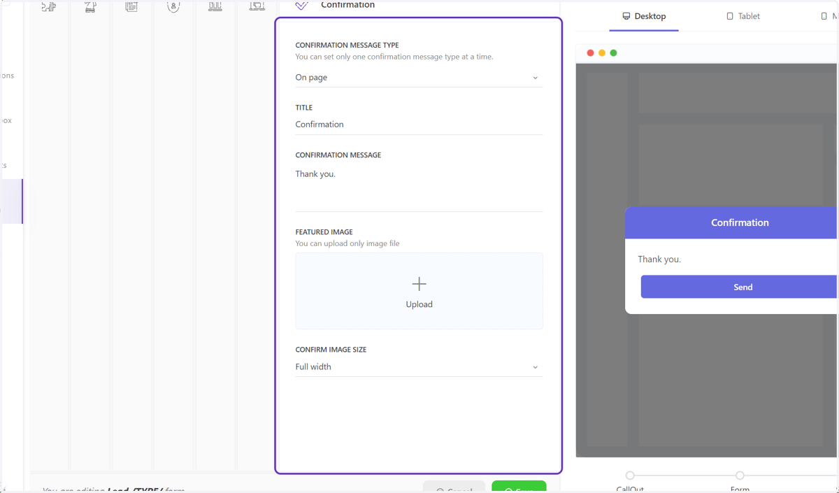Select the CallOut step circle marker
The image size is (839, 493).
pos(630,476)
